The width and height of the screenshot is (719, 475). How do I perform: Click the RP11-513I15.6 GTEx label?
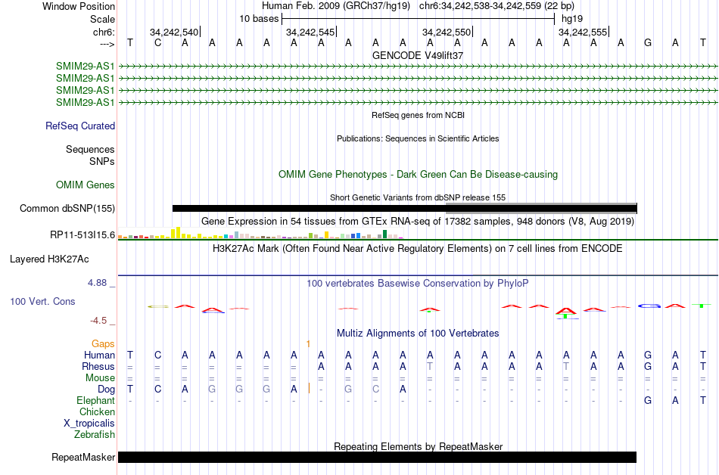click(x=82, y=235)
